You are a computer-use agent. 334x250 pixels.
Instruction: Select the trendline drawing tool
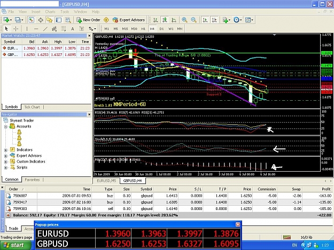[45, 29]
